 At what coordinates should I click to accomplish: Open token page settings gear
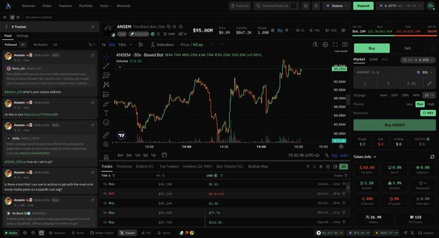click(x=343, y=30)
